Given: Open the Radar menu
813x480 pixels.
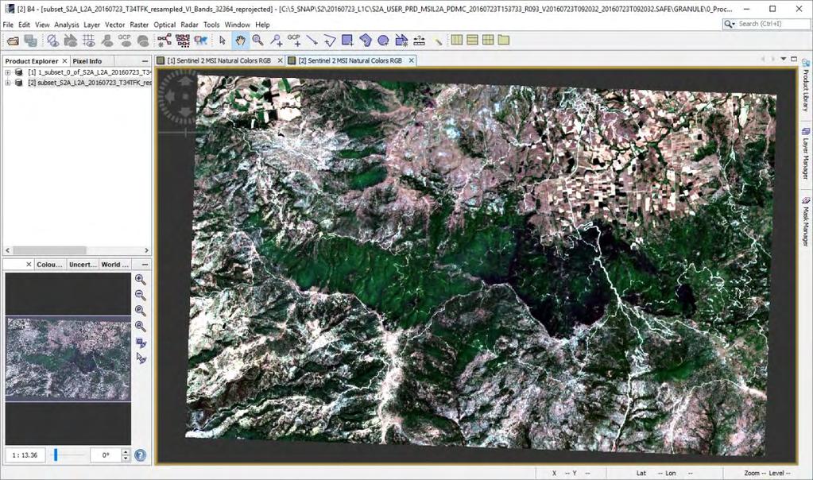Looking at the screenshot, I should pos(189,25).
